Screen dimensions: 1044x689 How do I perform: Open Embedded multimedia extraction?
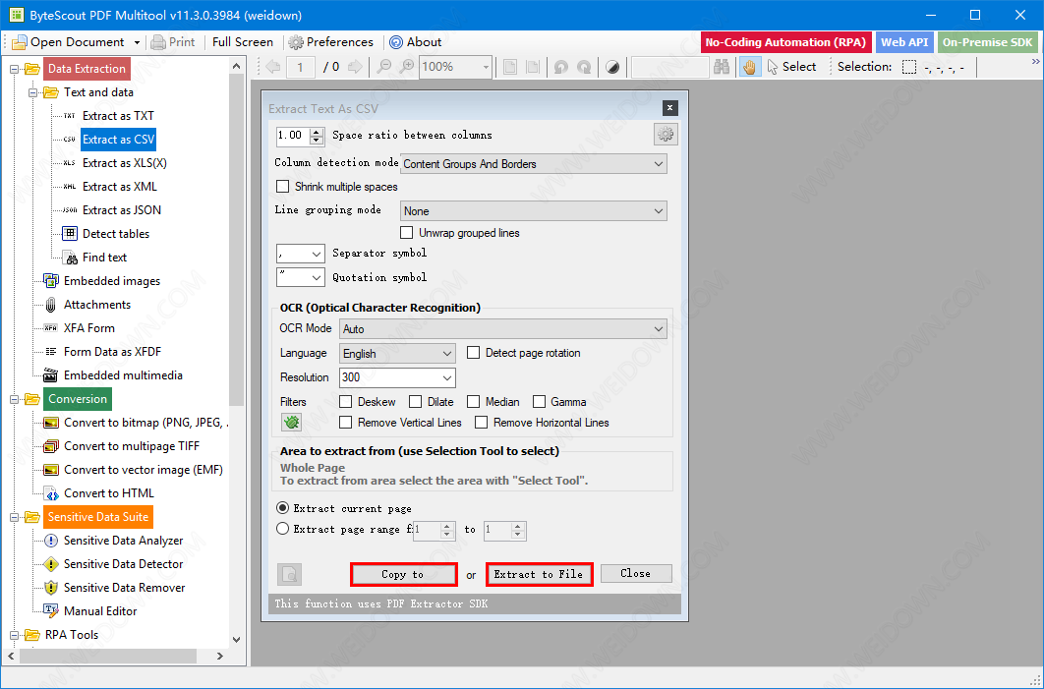[123, 375]
